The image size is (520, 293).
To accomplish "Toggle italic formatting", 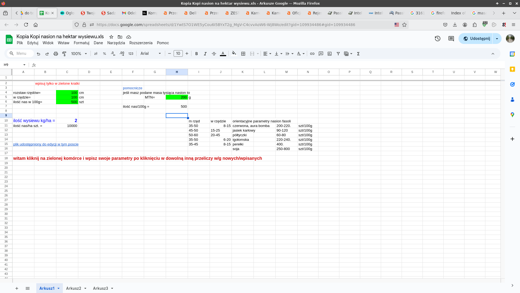I will [205, 54].
